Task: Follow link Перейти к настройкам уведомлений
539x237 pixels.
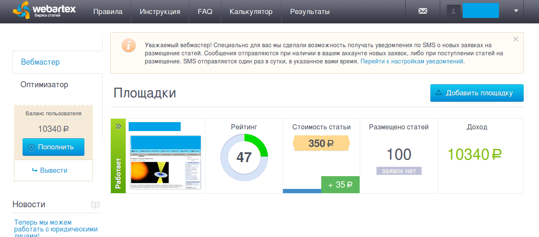Action: click(x=412, y=61)
